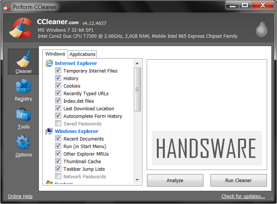The width and height of the screenshot is (277, 204).
Task: Uncheck Other Explorer MRUs
Action: 58,154
